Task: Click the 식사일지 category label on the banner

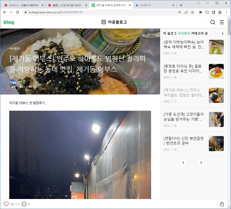Action: (x=14, y=48)
